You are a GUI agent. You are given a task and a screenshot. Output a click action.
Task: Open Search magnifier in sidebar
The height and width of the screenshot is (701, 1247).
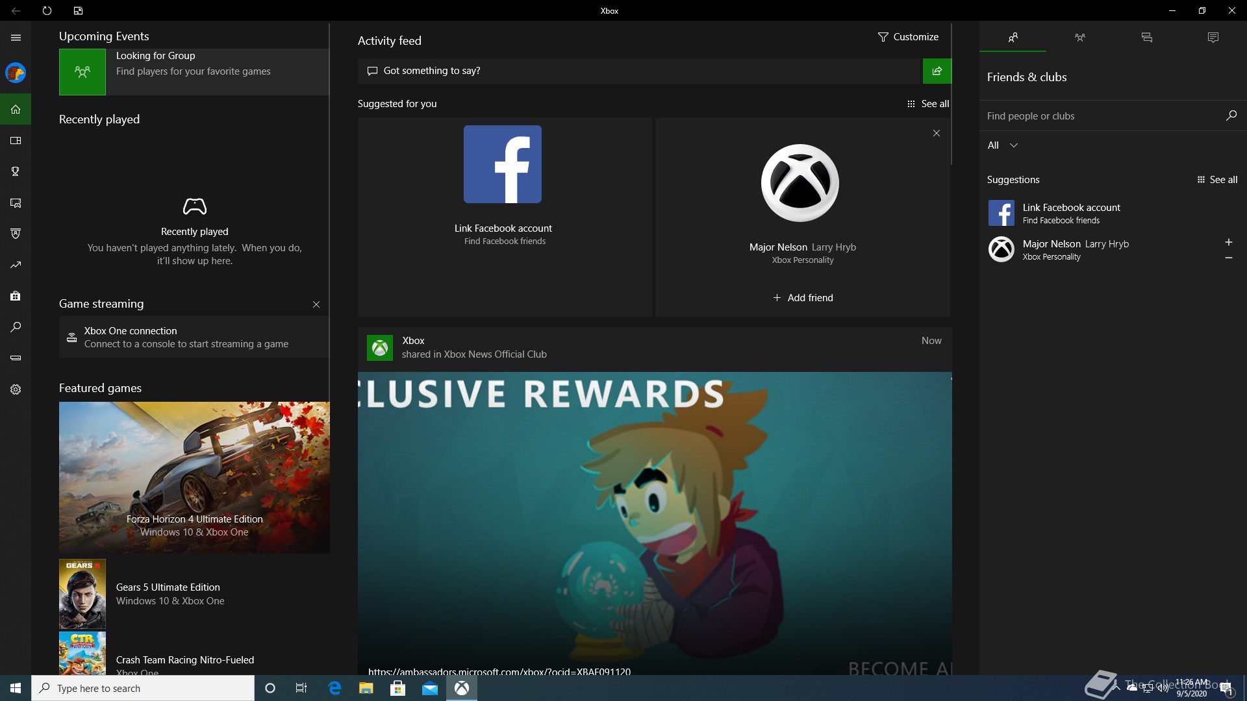16,327
